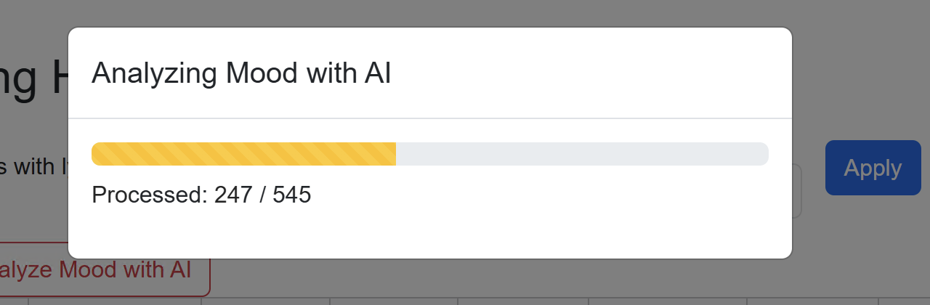Image resolution: width=930 pixels, height=305 pixels.
Task: Click the 'Processed: 247 / 545' status text
Action: click(x=201, y=195)
